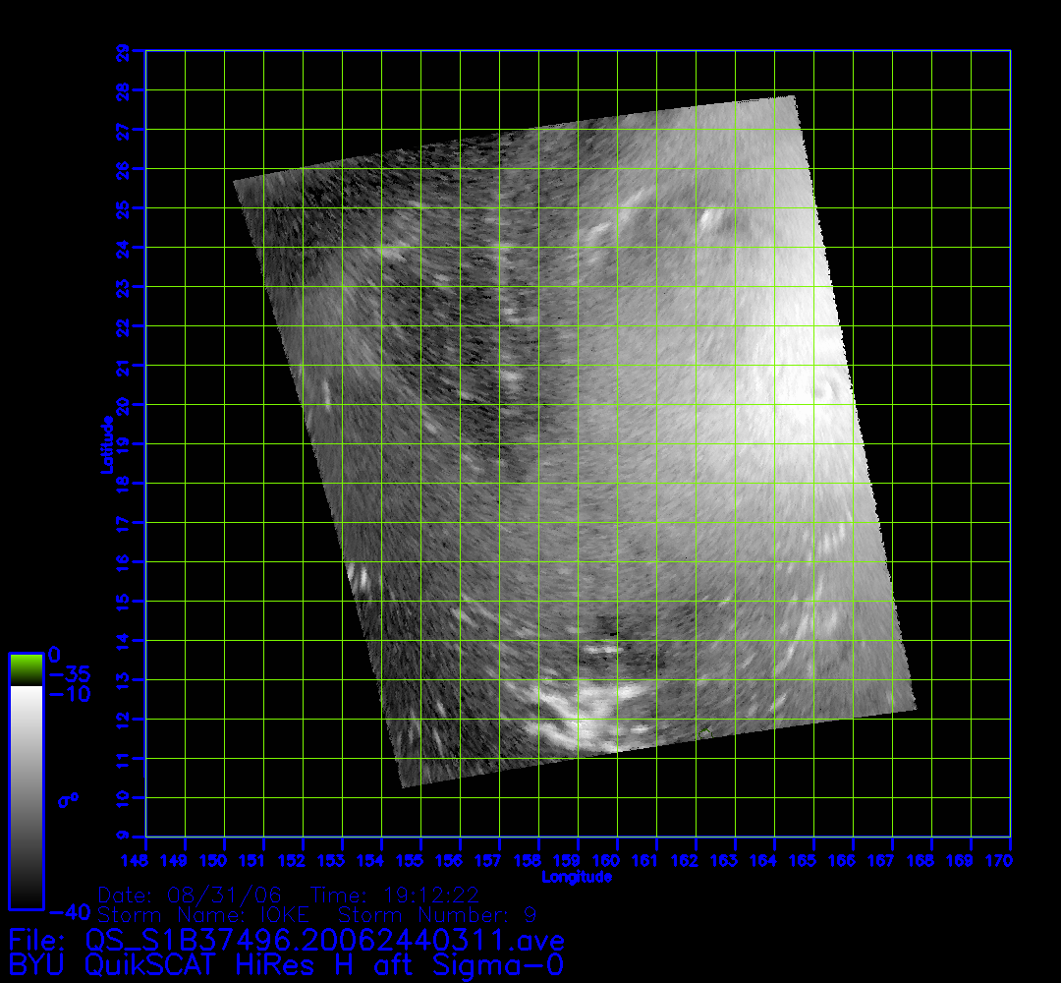Click the 148 longitude tick label
The height and width of the screenshot is (983, 1061).
[x=145, y=861]
